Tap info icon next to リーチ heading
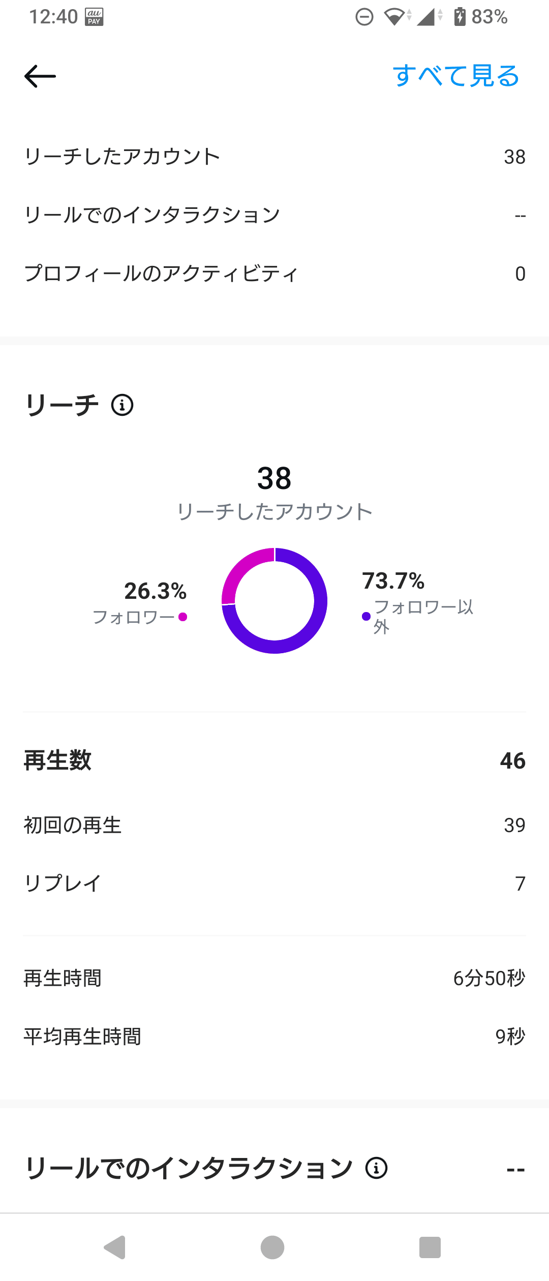Image resolution: width=549 pixels, height=1281 pixels. point(123,405)
